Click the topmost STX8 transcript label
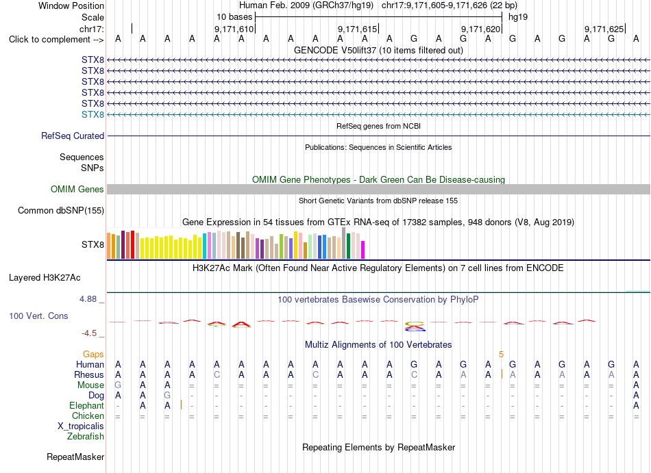Viewport: 651px width, 473px height. pos(93,60)
